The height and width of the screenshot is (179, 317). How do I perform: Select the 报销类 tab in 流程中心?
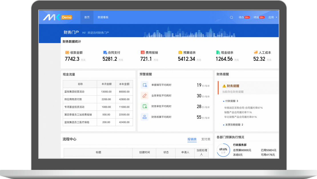coord(192,139)
